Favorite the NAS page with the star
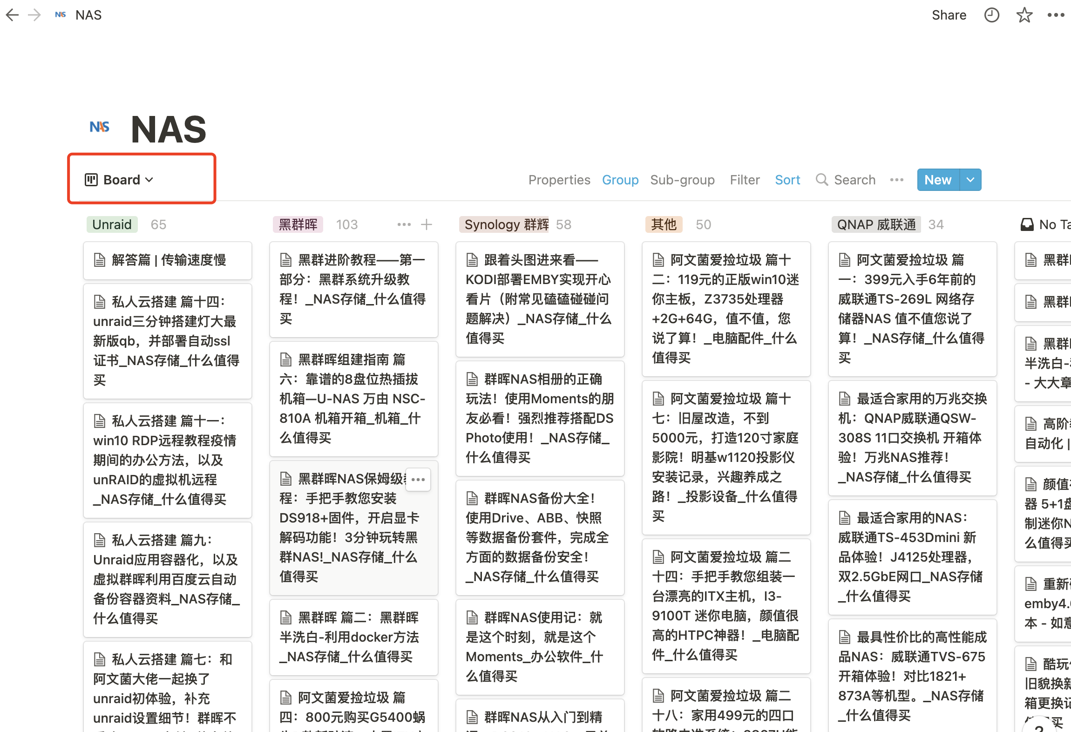This screenshot has height=732, width=1071. click(x=1024, y=15)
